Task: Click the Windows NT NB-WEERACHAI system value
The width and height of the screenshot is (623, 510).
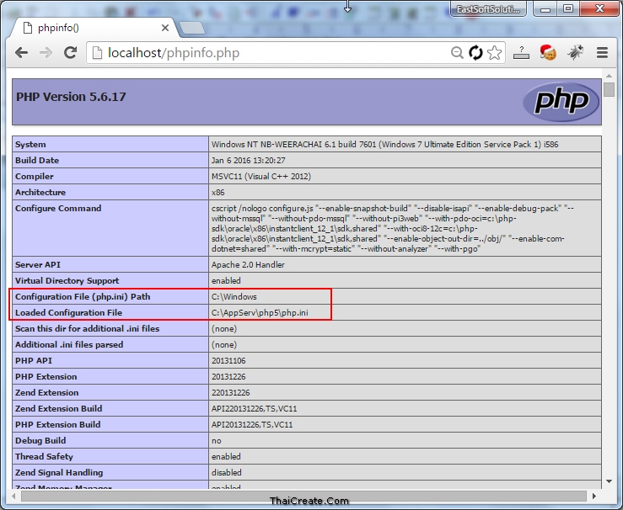Action: tap(384, 145)
